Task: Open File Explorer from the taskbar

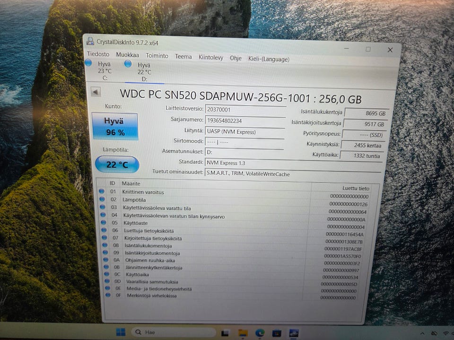Action: pos(243,333)
